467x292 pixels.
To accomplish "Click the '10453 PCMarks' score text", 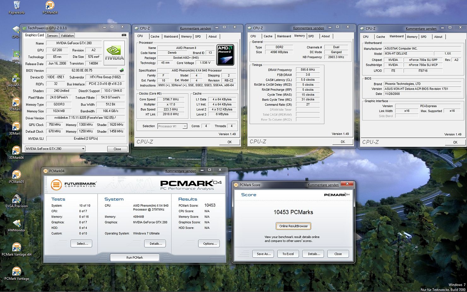I will (293, 212).
